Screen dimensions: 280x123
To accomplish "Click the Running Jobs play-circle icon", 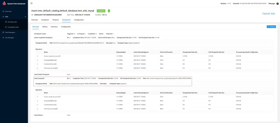I will click(x=6, y=22).
